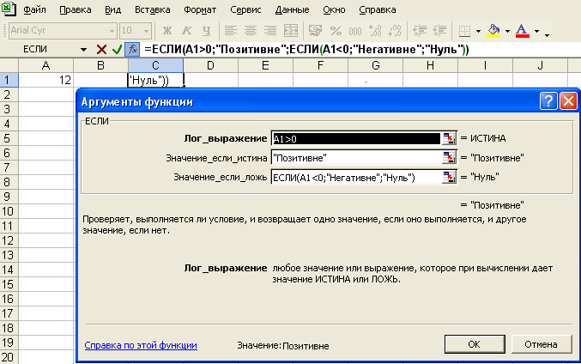
Task: Open the Сервис menu
Action: tap(245, 9)
